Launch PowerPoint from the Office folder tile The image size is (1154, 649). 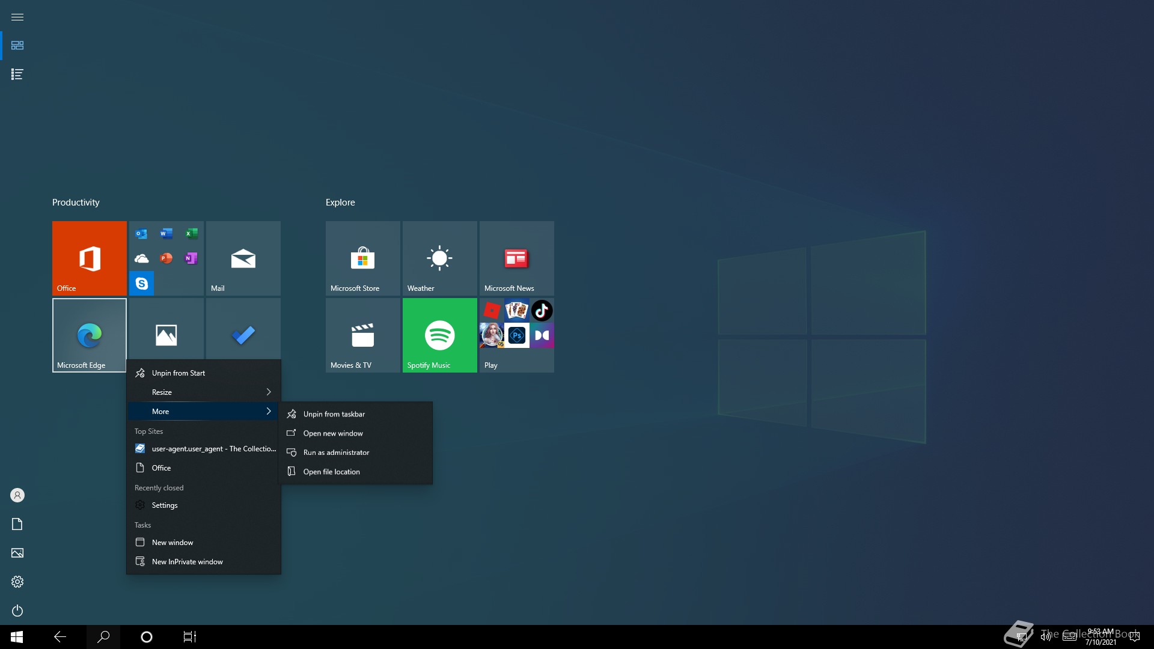pyautogui.click(x=166, y=258)
